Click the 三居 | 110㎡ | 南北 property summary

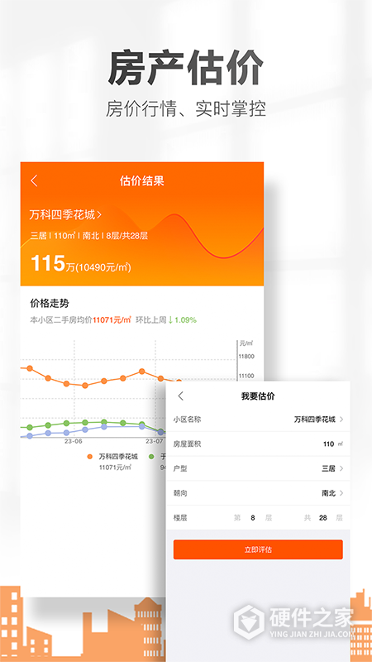tap(88, 236)
